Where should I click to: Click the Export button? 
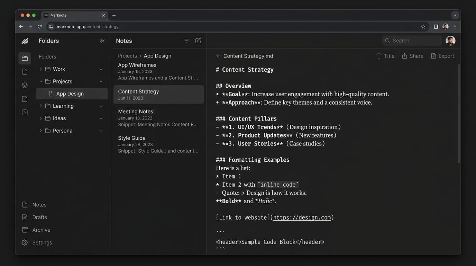[x=442, y=56]
